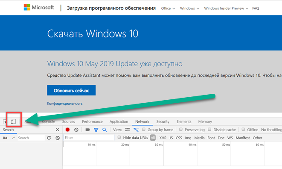Enable Group by frame checkbox
Viewport: 282px width, 169px height.
[143, 129]
